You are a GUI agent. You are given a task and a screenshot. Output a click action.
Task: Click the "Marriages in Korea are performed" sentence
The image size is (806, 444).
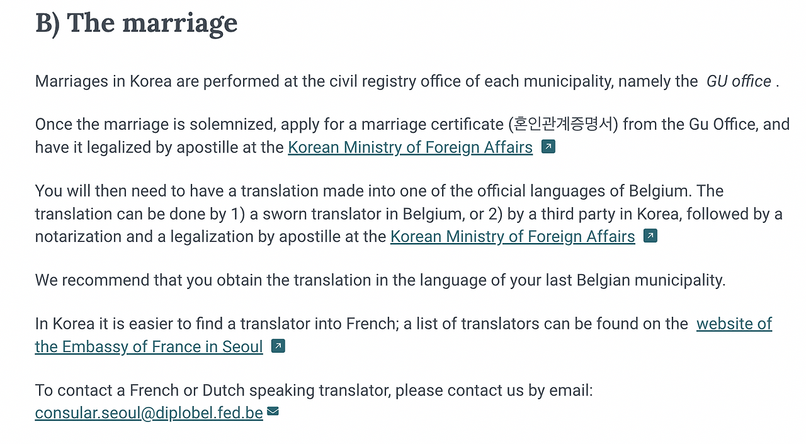click(407, 81)
